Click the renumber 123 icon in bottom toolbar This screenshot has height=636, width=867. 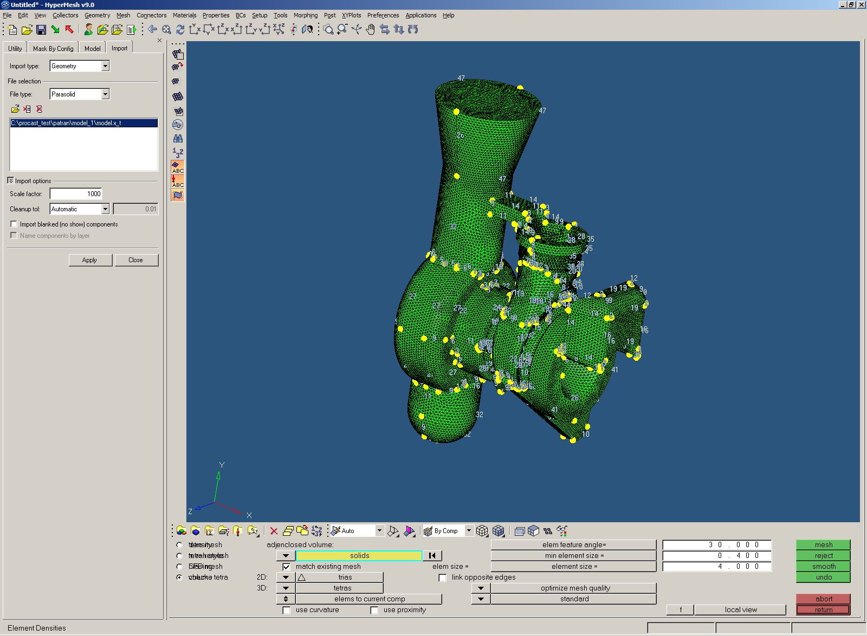[x=317, y=531]
